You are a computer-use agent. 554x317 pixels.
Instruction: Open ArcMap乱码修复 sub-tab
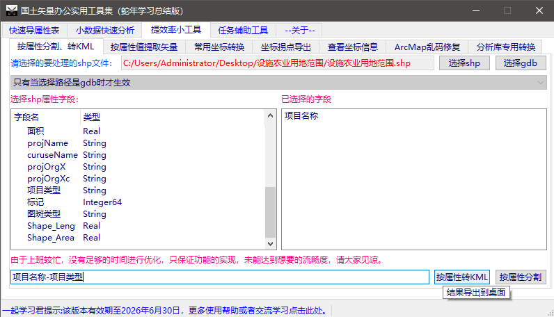pos(427,47)
